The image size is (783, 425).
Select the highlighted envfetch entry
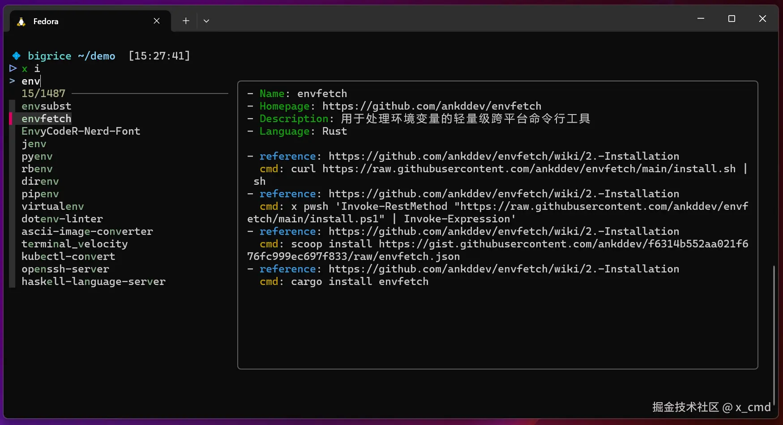point(47,119)
